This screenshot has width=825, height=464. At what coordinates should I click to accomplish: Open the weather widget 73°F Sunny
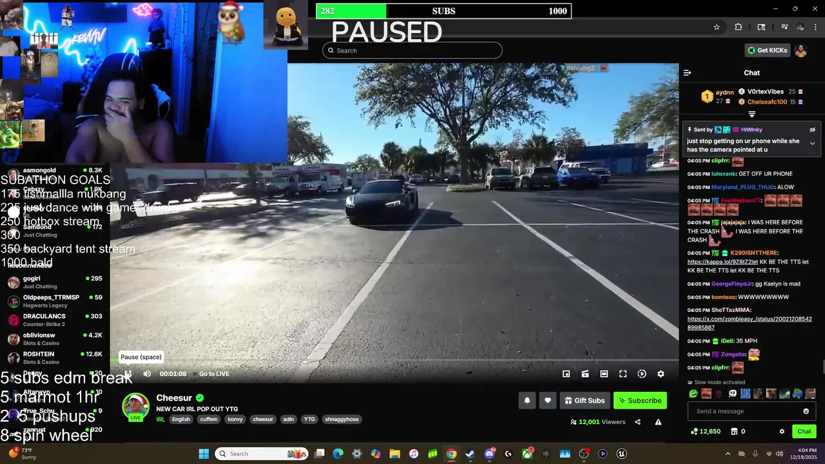click(21, 454)
